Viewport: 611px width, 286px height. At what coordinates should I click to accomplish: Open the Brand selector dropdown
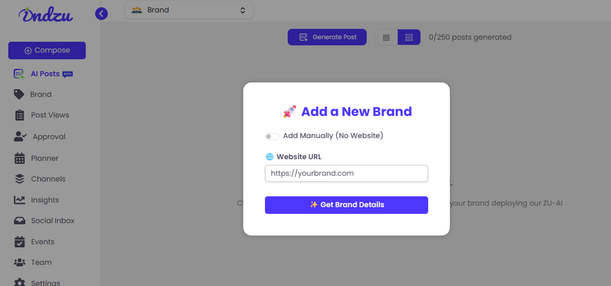(189, 10)
